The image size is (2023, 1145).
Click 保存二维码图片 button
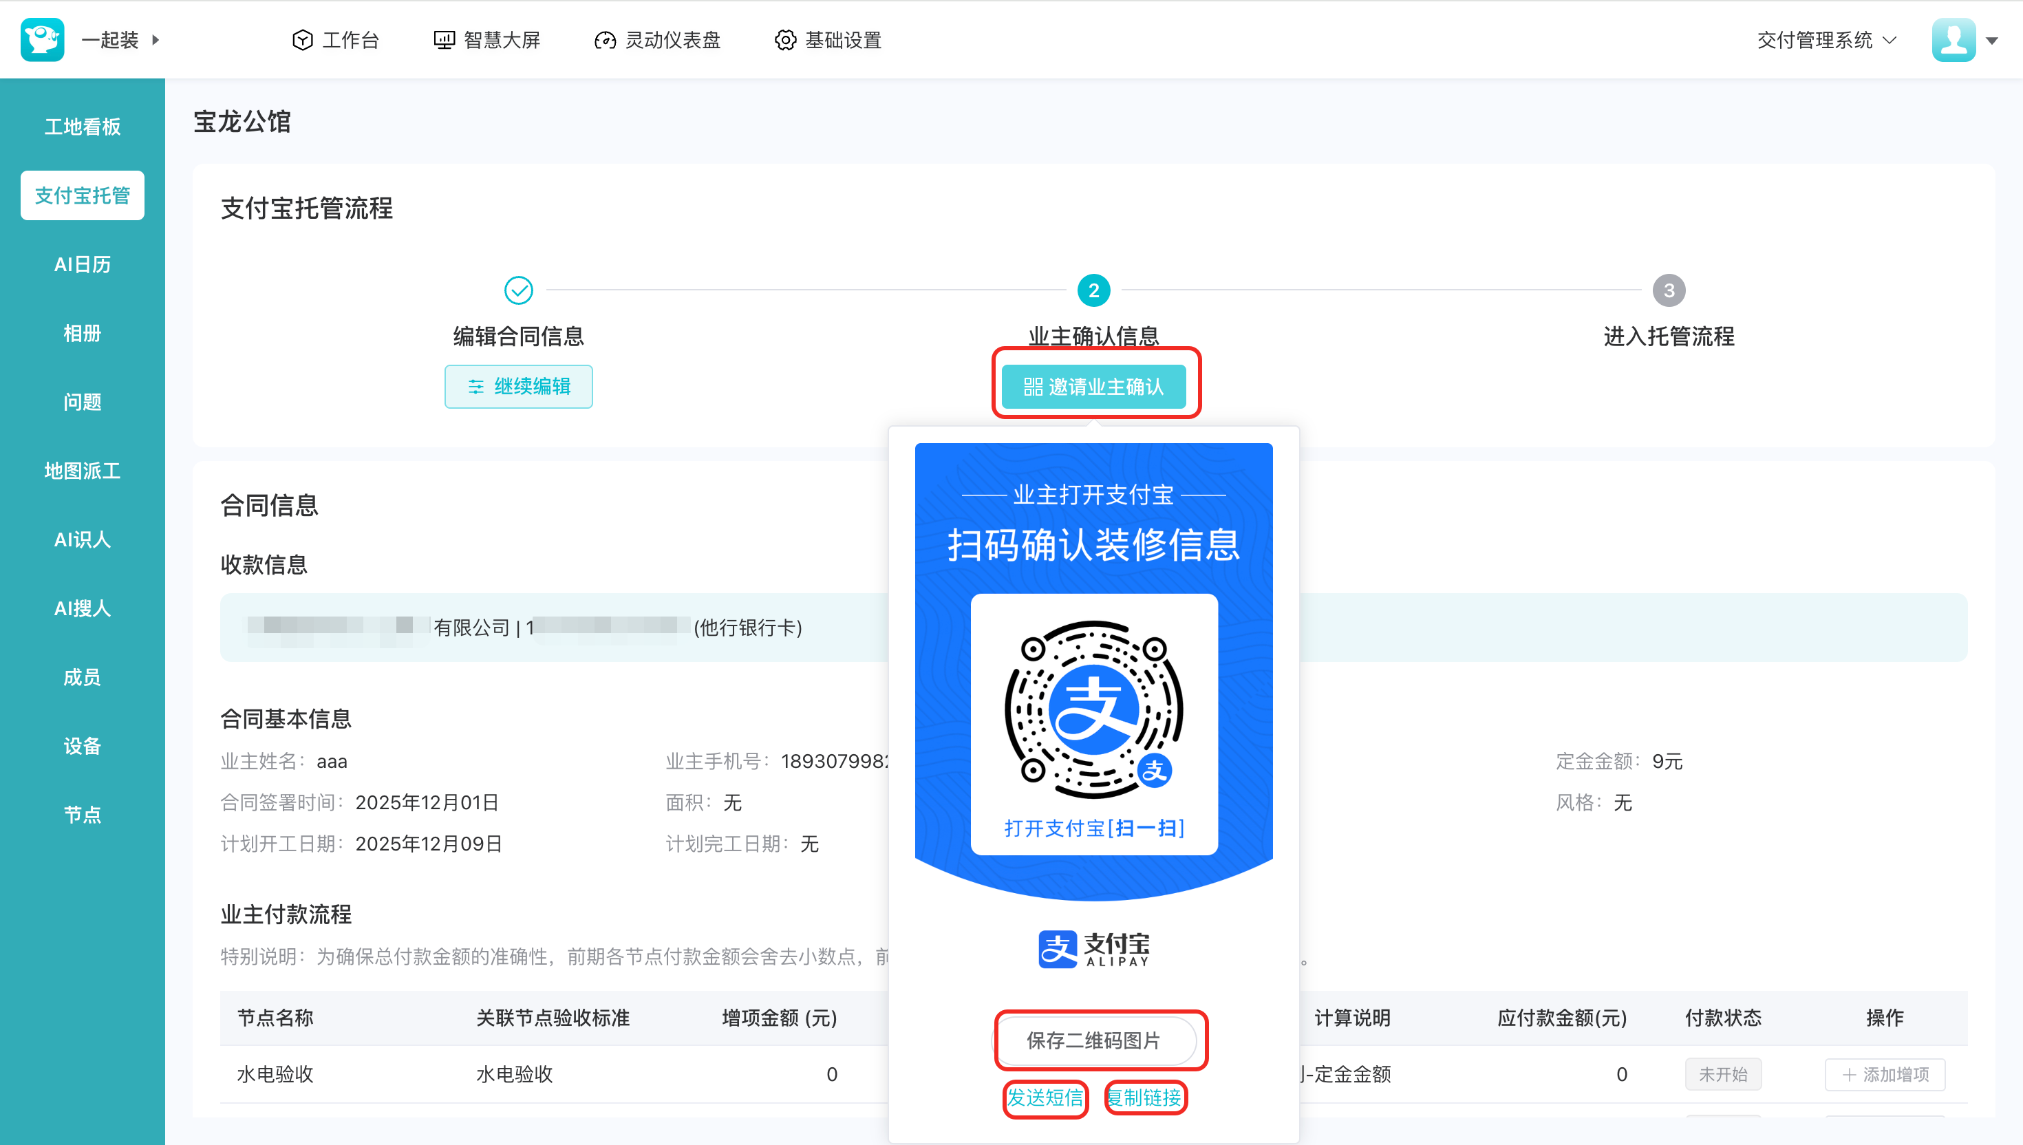pos(1093,1040)
